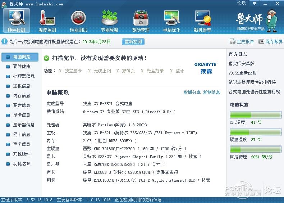This screenshot has width=284, height=203.
Task: Click 主程序版本 3.52.13.1018 in status bar
Action: pyautogui.click(x=27, y=200)
